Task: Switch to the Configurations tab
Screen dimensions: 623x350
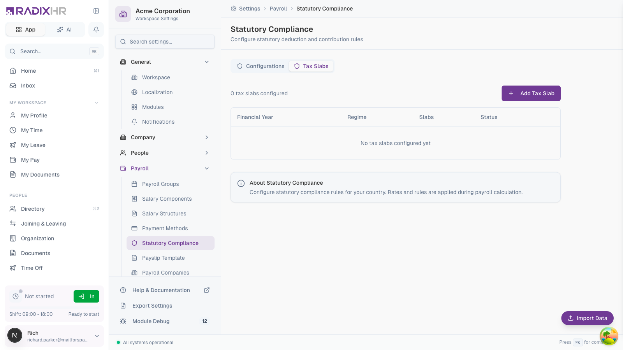Action: [x=260, y=66]
